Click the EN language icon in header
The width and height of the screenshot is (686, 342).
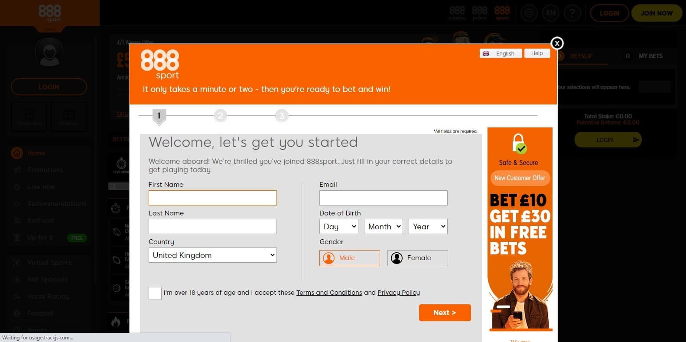[x=550, y=13]
